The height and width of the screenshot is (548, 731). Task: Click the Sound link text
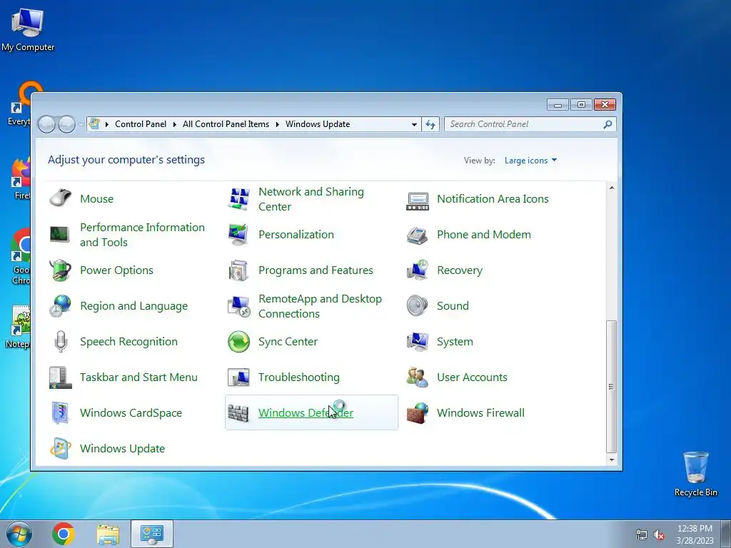pos(453,305)
